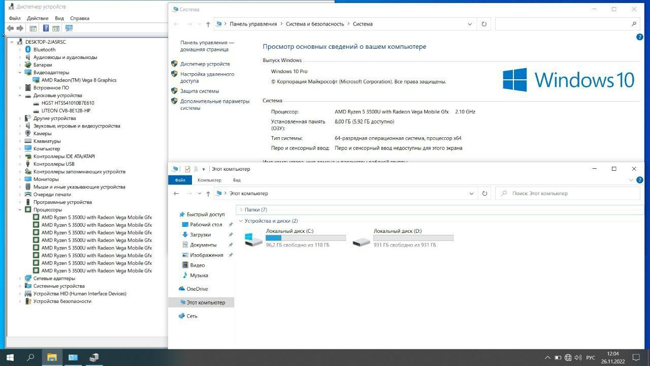Toggle action pane icon in Device Manager toolbar
Viewport: 650px width, 366px height.
pos(56,28)
